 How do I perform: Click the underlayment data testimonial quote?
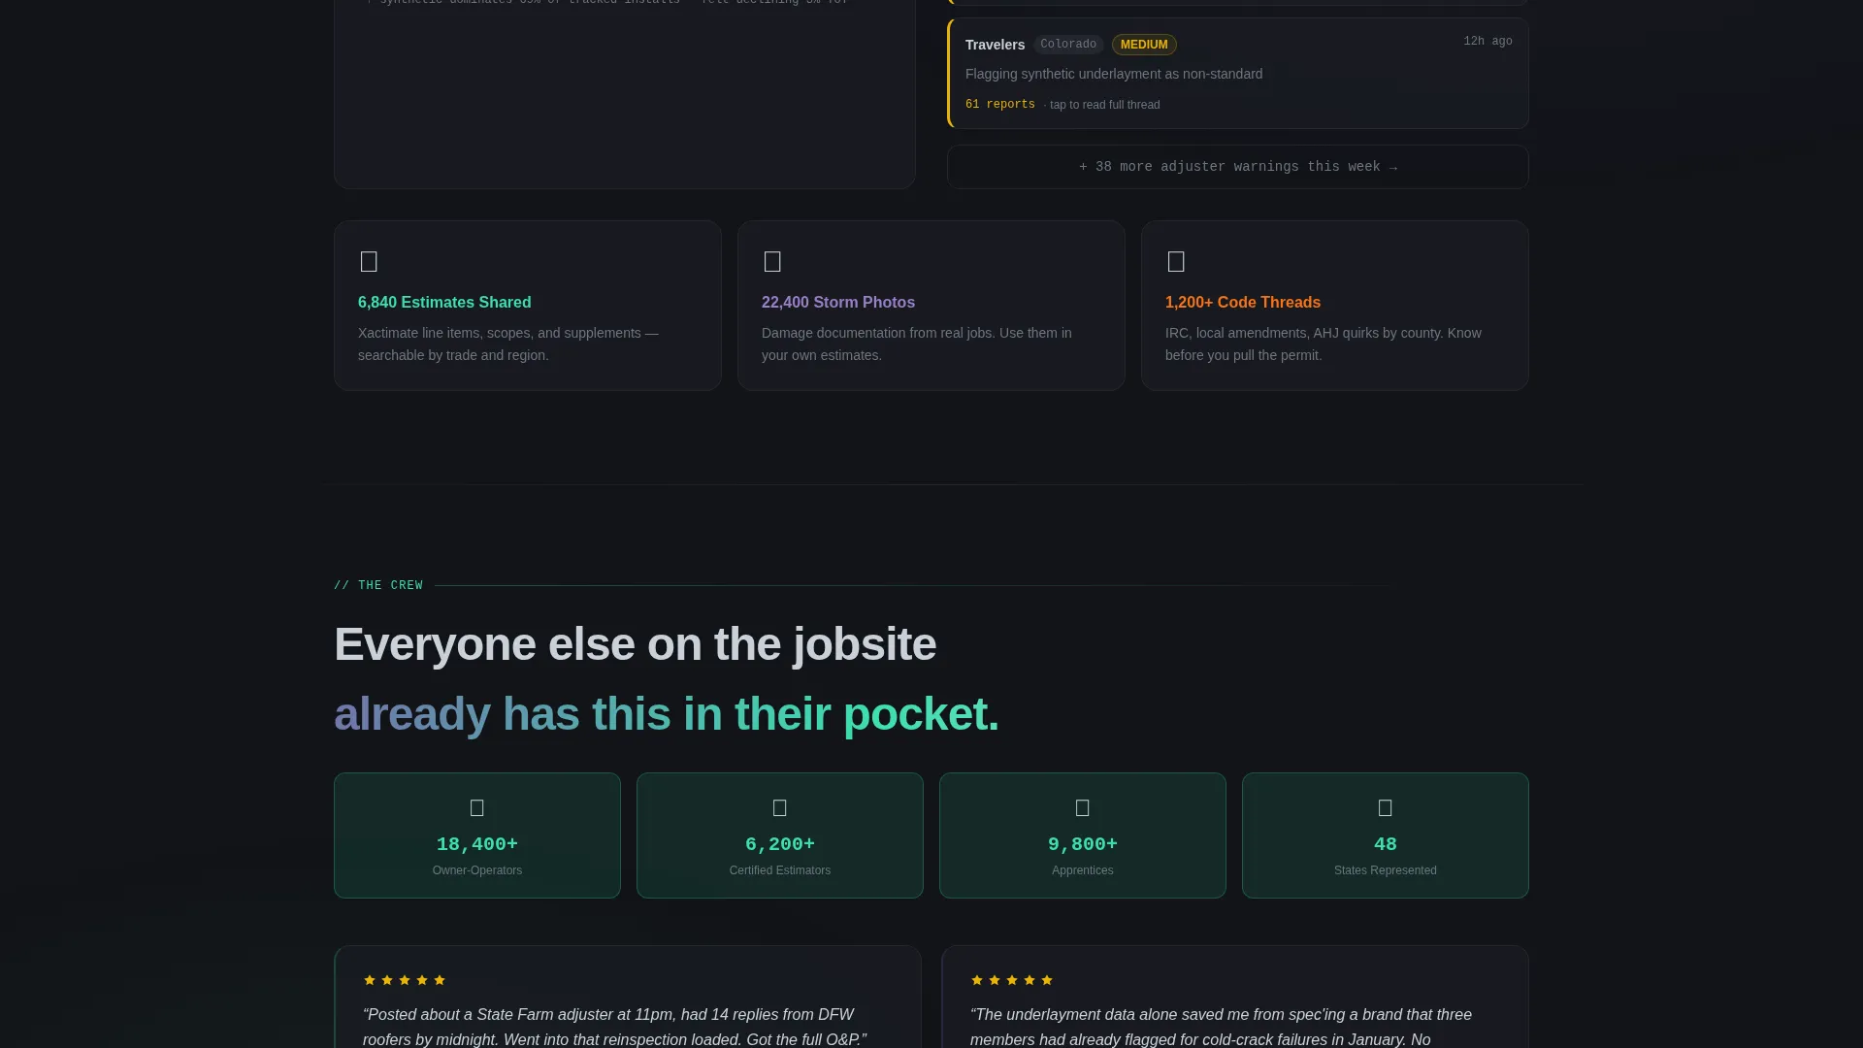[x=1221, y=1027]
